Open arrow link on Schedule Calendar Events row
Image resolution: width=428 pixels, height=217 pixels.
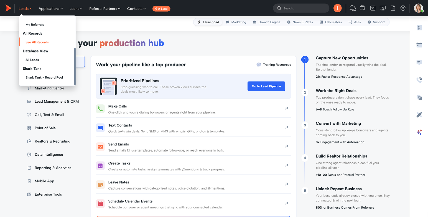pos(286,203)
